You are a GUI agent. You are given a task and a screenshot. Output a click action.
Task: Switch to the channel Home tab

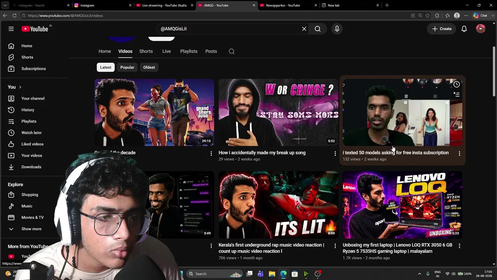[x=105, y=51]
